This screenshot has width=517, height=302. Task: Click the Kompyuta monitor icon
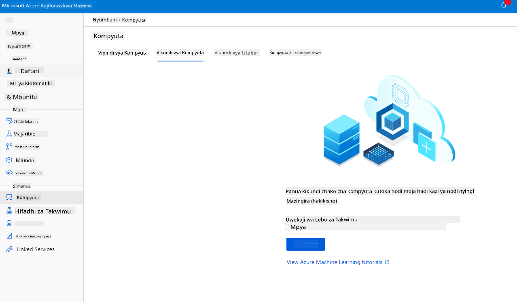9,198
